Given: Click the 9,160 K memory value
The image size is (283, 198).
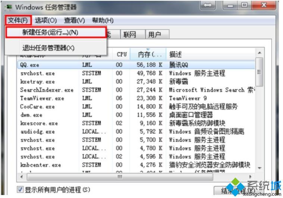Looking at the screenshot, I should pyautogui.click(x=151, y=123).
